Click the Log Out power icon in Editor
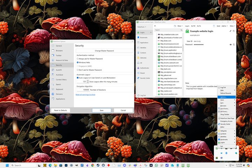Viewport: 252px width, 168px height. coord(138,95)
